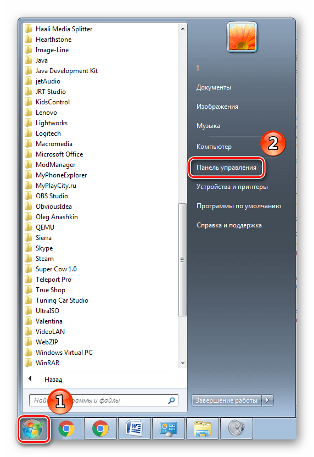Click the user account flower picture
314x457 pixels.
point(242,37)
